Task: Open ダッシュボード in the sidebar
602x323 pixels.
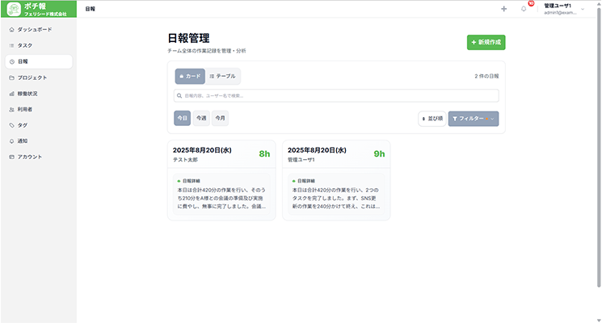Action: [34, 29]
